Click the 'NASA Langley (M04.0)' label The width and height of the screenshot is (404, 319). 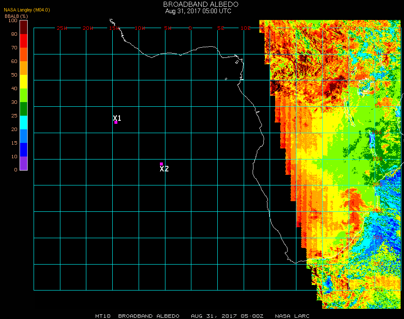click(27, 10)
